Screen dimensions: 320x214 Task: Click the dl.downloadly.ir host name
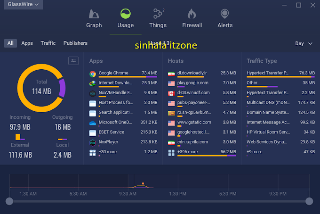[192, 73]
